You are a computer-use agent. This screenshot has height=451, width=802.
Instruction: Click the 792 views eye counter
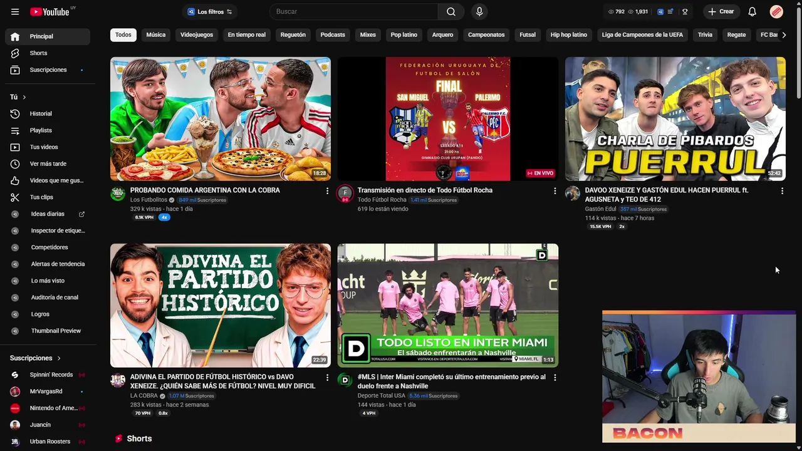click(x=617, y=12)
